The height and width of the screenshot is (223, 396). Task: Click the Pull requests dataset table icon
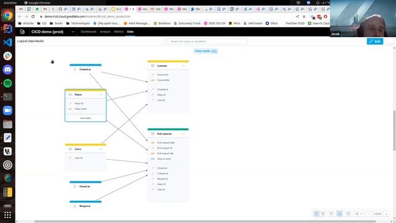click(x=153, y=134)
